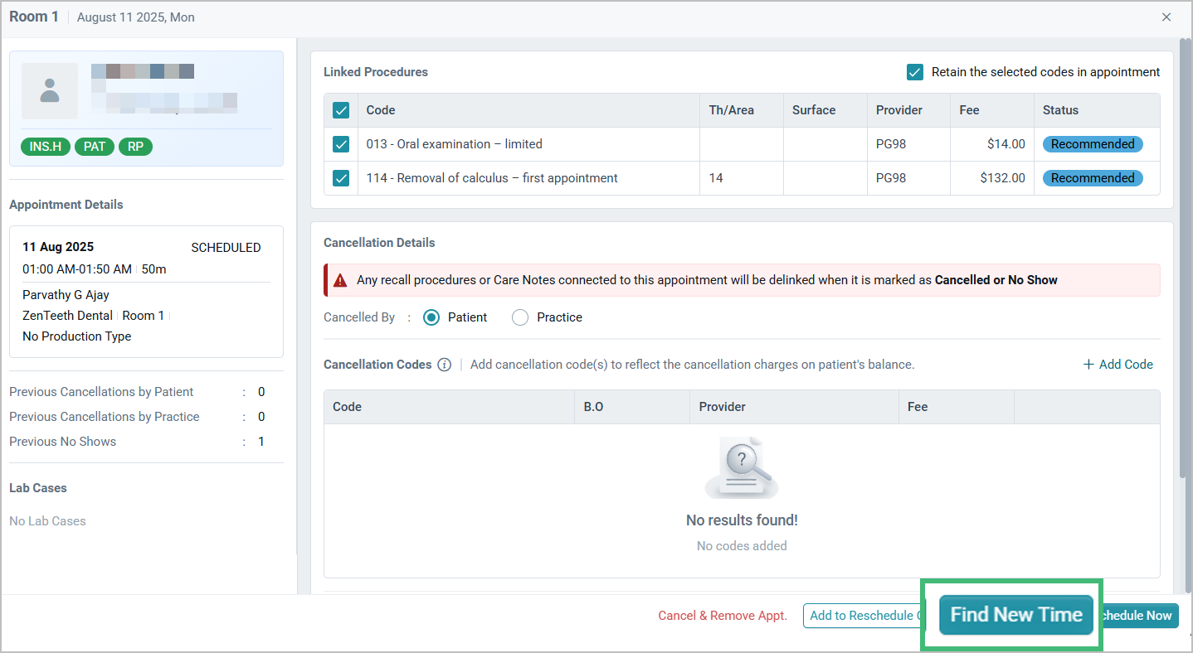The image size is (1193, 653).
Task: Uncheck Retain the selected codes in appointment
Action: coord(914,72)
